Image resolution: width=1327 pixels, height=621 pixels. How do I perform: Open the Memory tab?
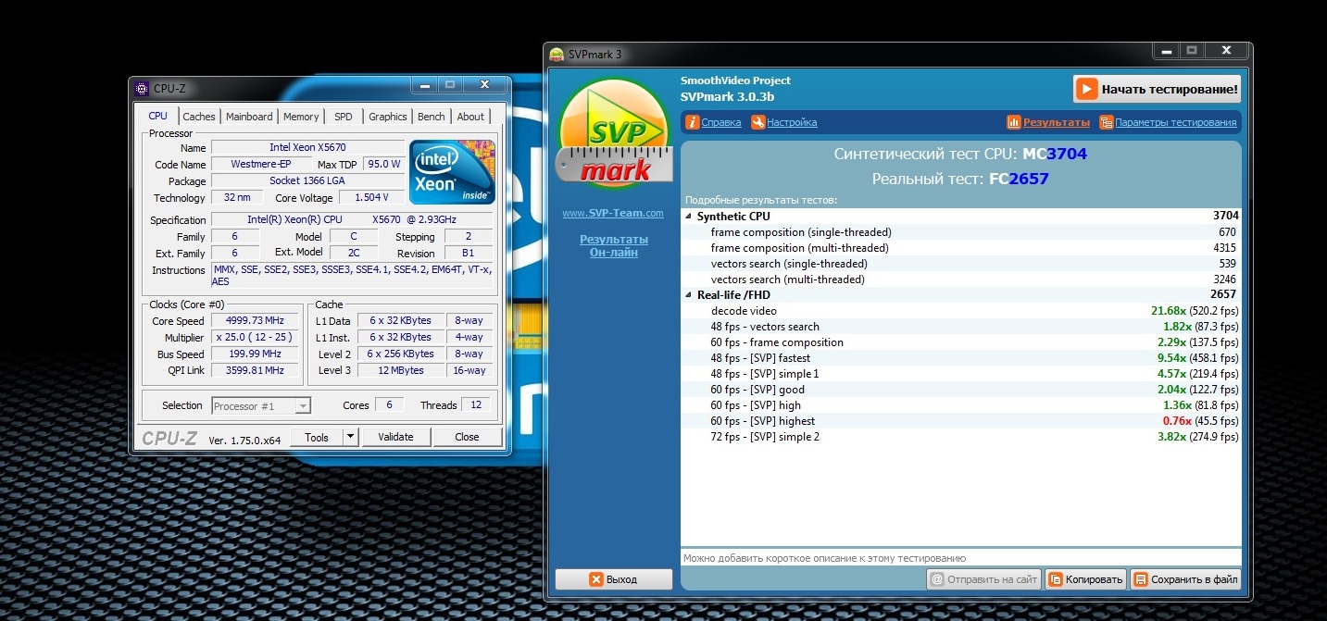(x=301, y=117)
